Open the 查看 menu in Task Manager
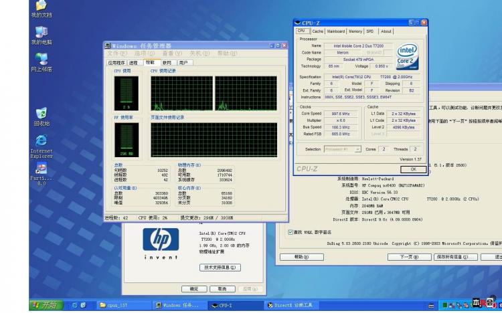This screenshot has height=313, width=502. coord(171,53)
